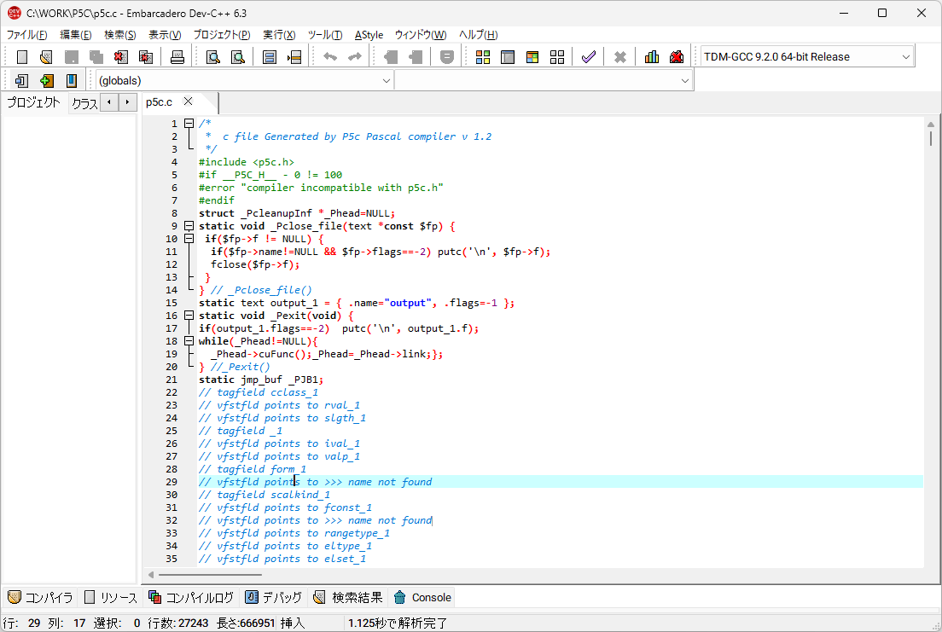The image size is (942, 632).
Task: Open the Console bottom tab
Action: 422,597
